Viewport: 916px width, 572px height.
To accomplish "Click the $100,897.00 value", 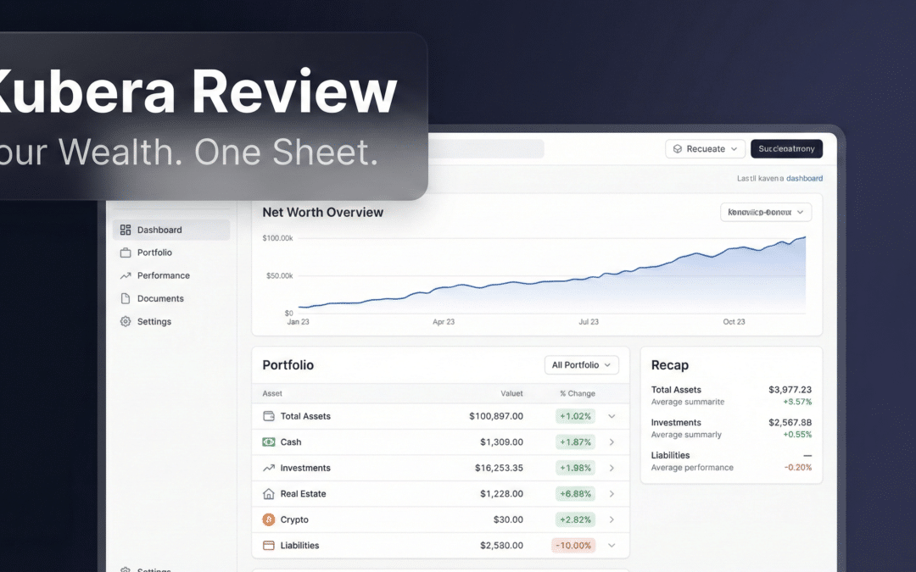I will tap(496, 416).
